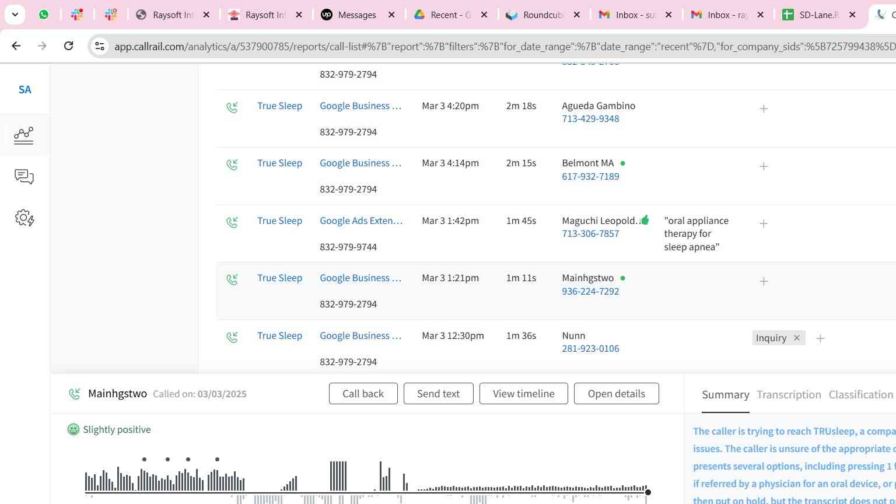Click the first highlight marker above waveform
This screenshot has height=504, width=896.
144,460
